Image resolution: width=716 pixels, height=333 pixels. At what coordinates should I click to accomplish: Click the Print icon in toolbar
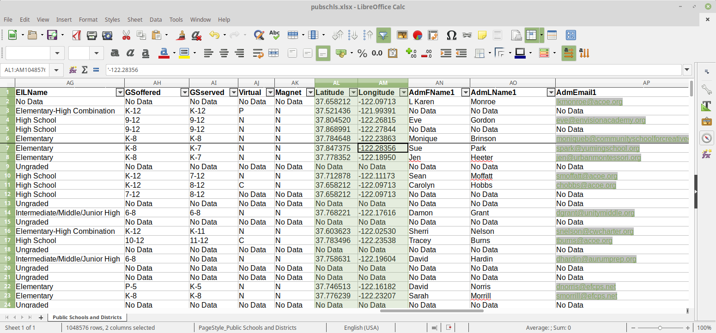pos(92,35)
